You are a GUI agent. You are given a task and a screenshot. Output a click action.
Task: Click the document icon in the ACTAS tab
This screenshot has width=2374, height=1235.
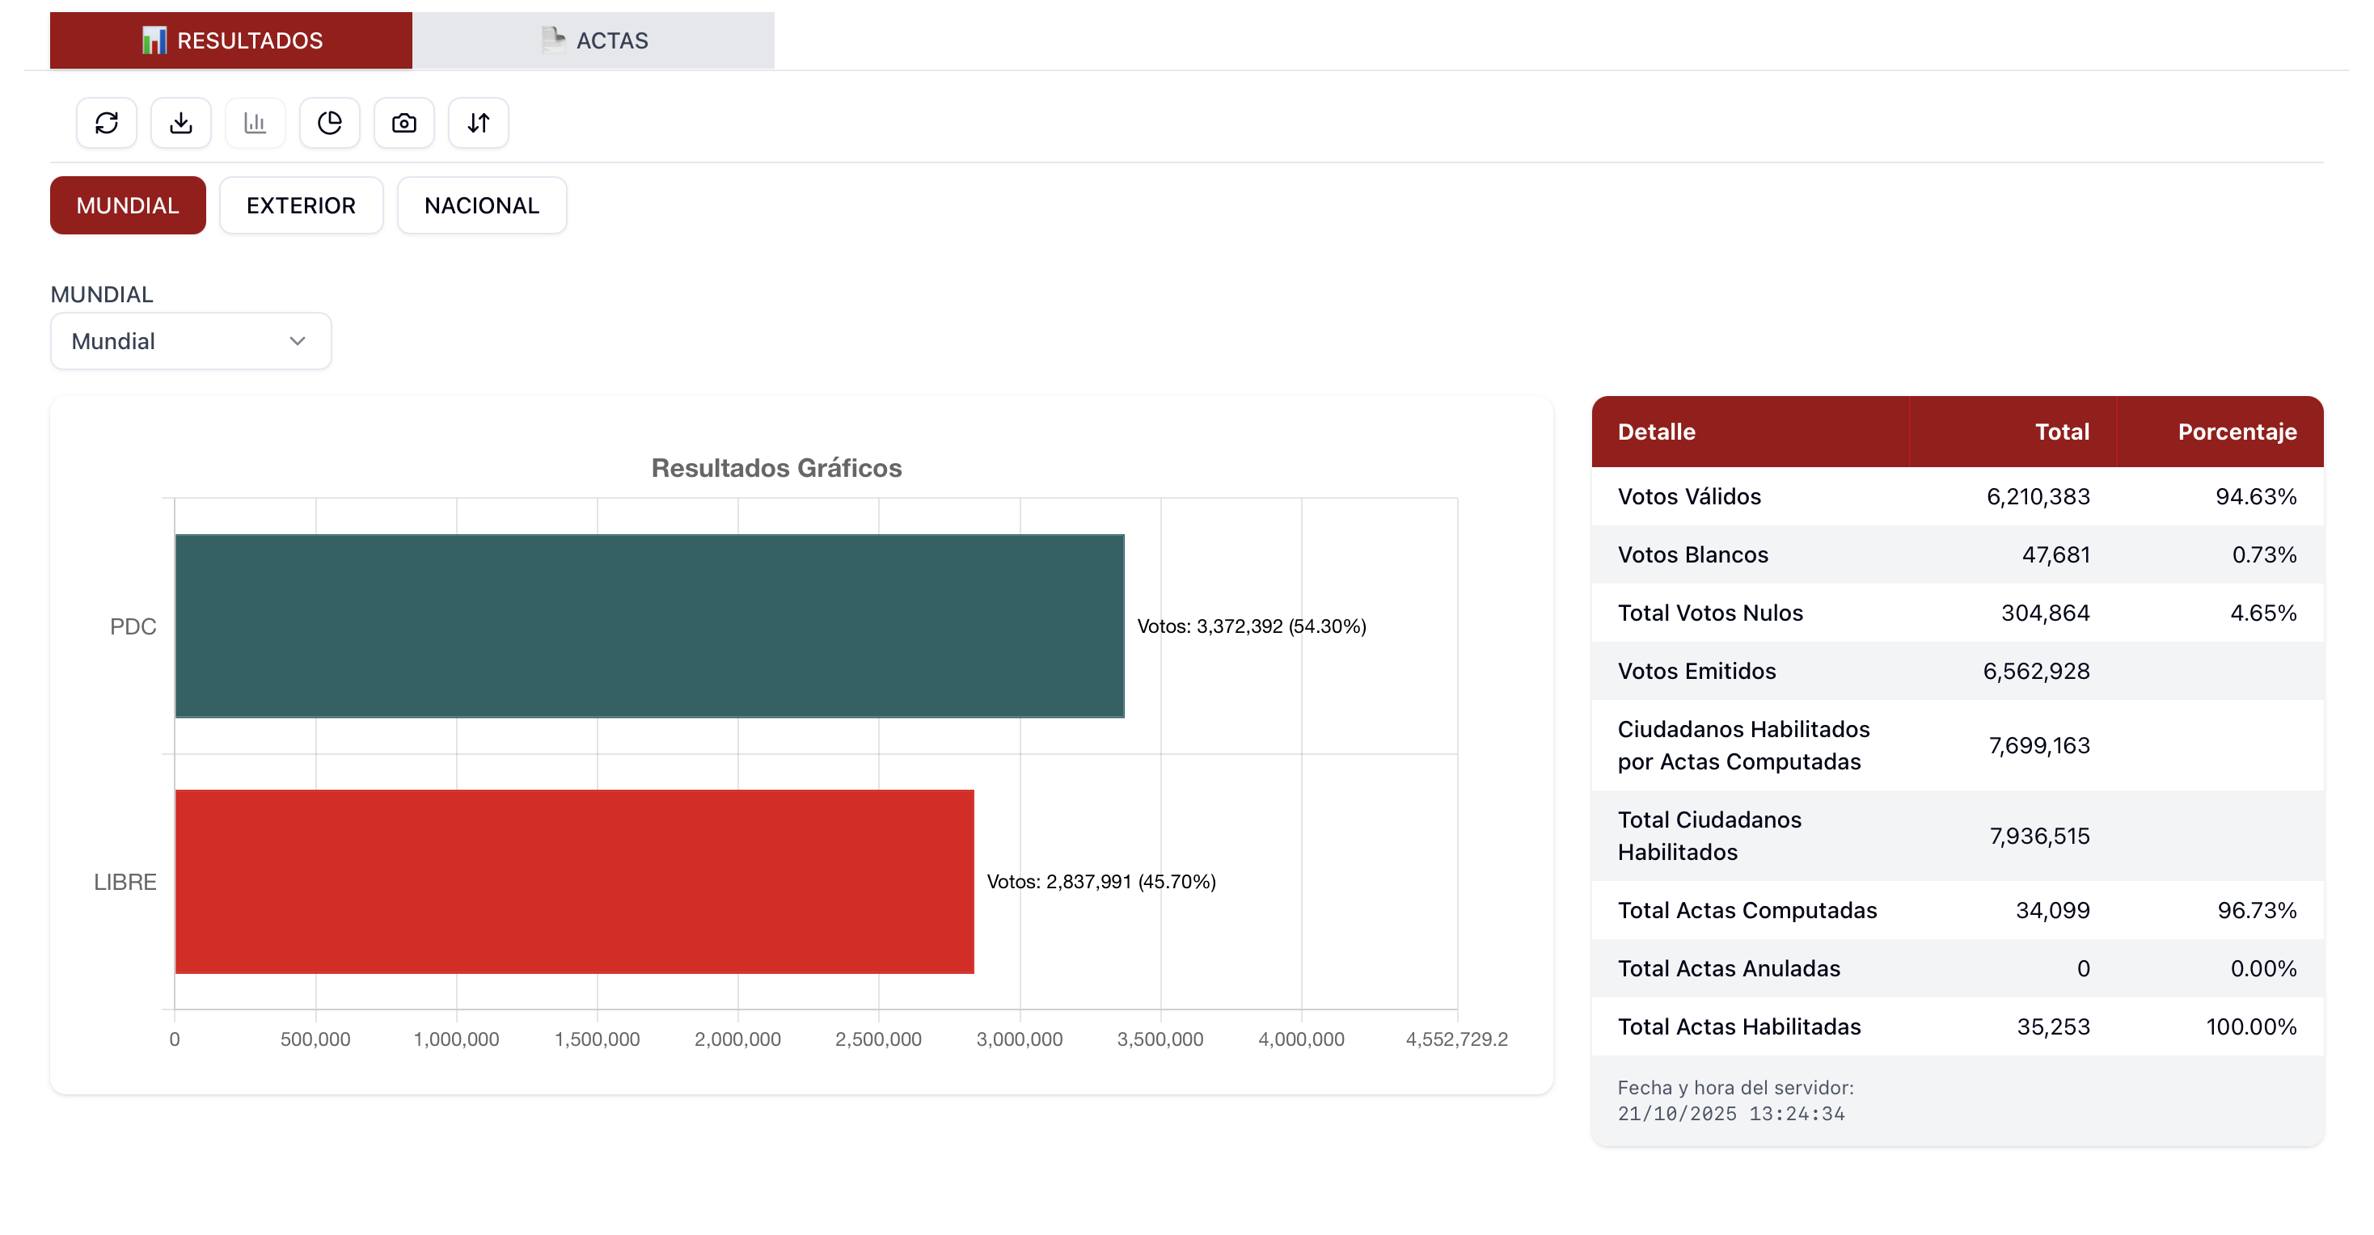point(553,39)
